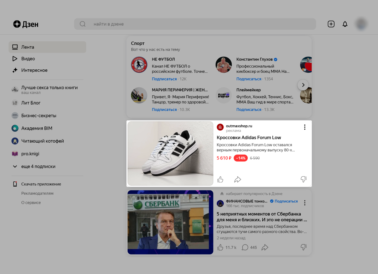Click the Читающий котофей channel avatar

point(15,141)
